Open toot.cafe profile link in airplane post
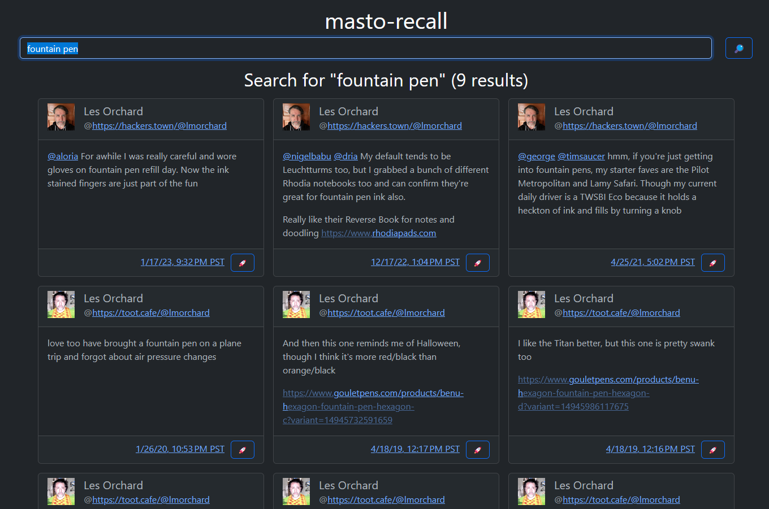 coord(151,313)
